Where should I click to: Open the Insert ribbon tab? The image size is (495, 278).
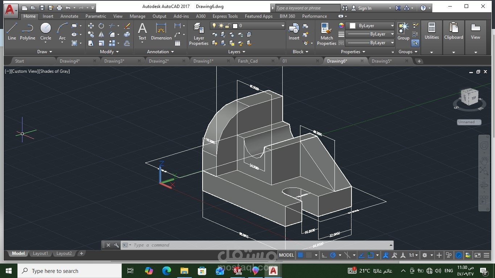48,16
